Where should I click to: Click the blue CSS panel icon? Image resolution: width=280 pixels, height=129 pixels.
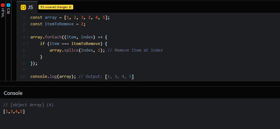[8, 5]
